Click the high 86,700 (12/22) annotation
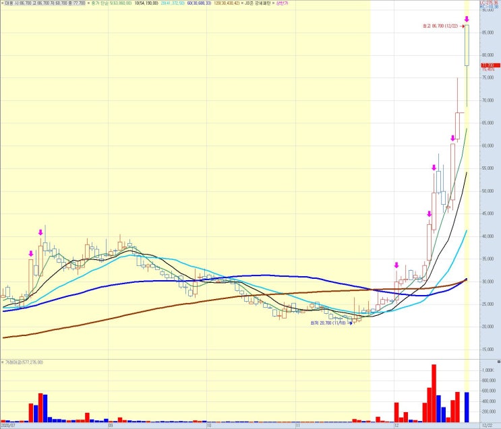This screenshot has width=501, height=429. [x=440, y=26]
